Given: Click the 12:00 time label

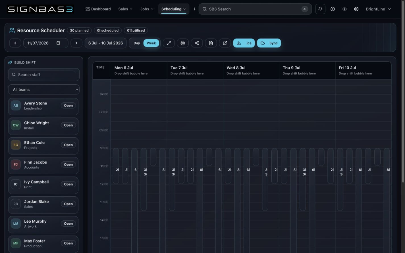Looking at the screenshot, I should (x=104, y=184).
